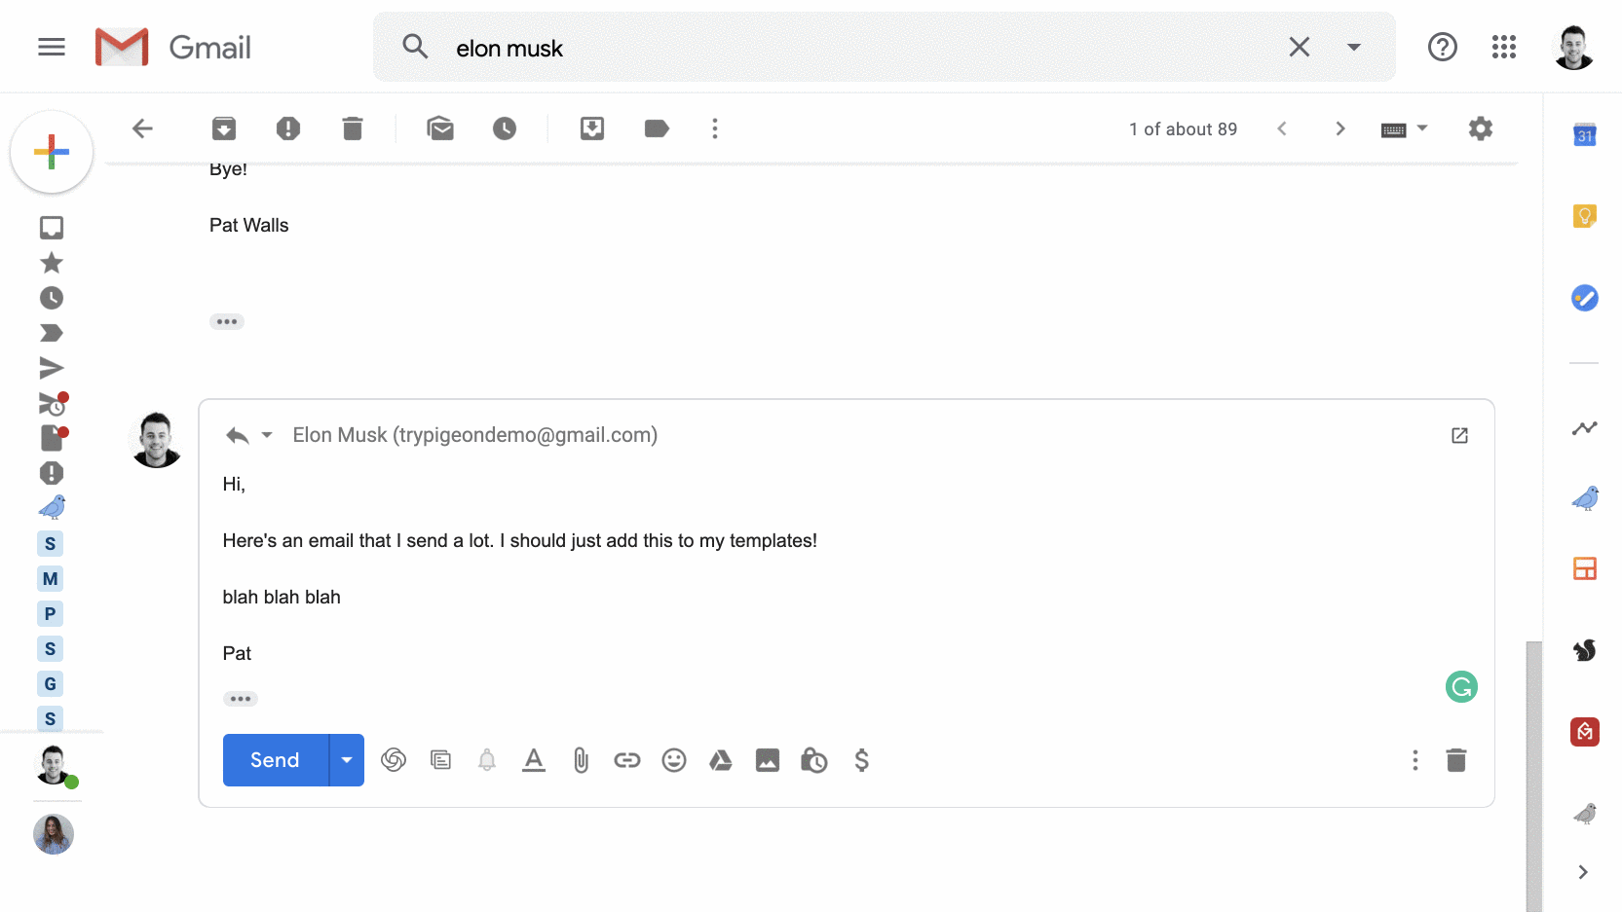The image size is (1622, 912).
Task: Open the Send options dropdown arrow
Action: tap(346, 760)
